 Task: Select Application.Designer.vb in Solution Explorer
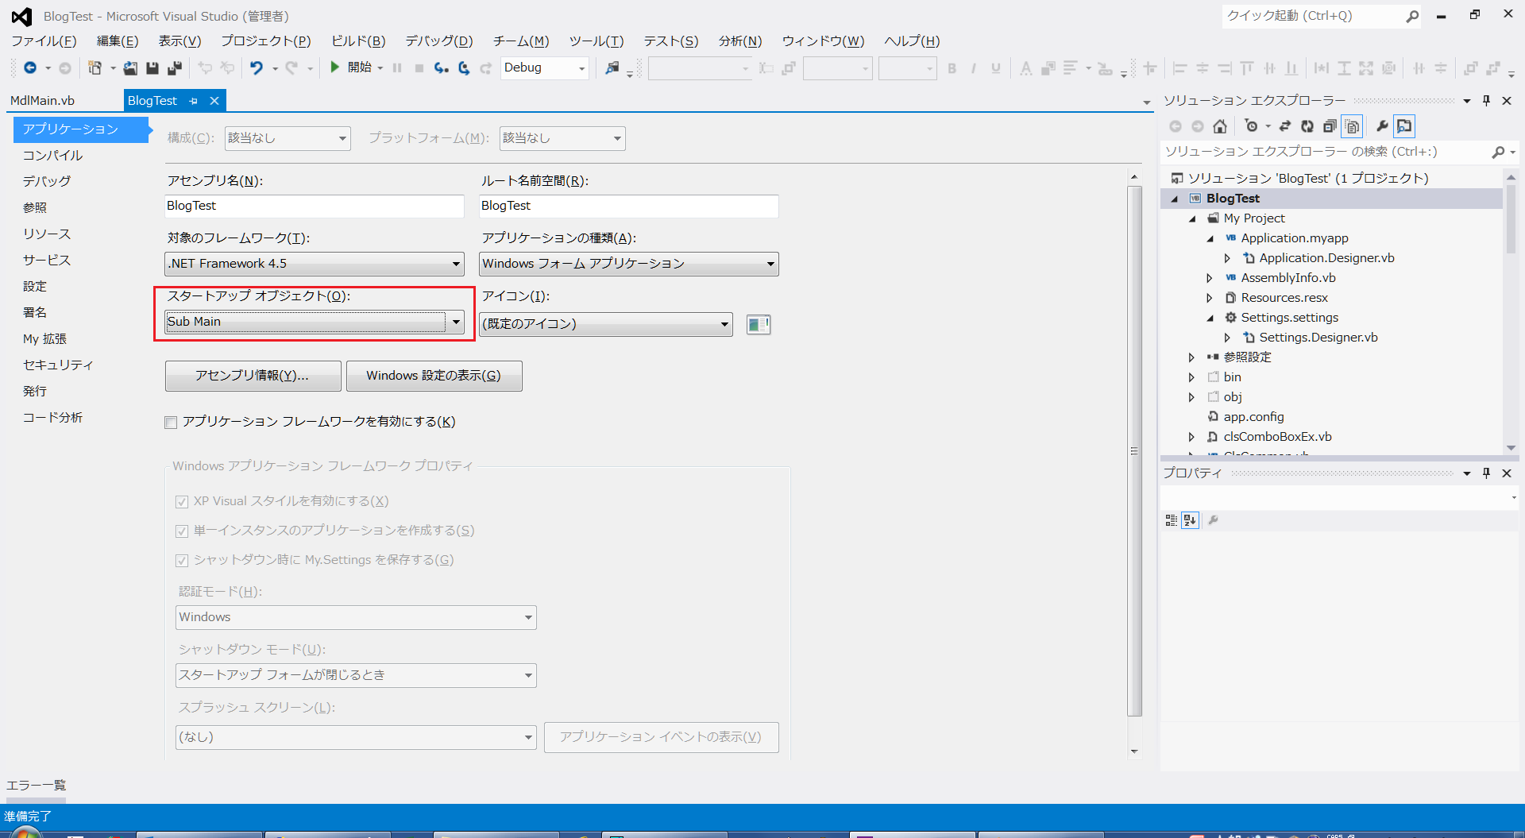1326,258
